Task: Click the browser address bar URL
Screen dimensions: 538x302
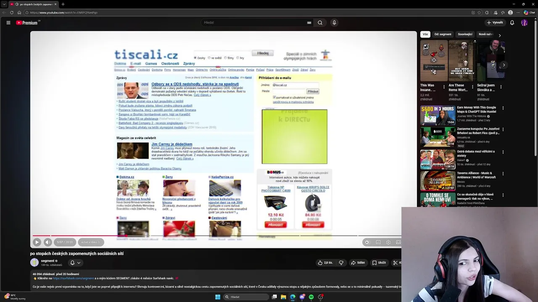Action: 64,13
